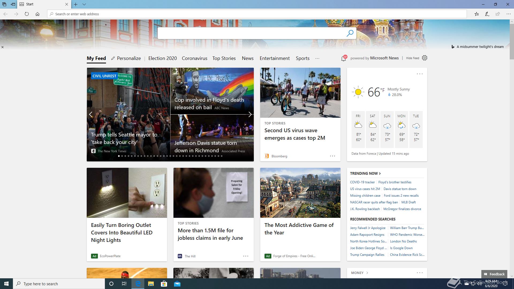Open COVID-19 tracker trending link

362,182
